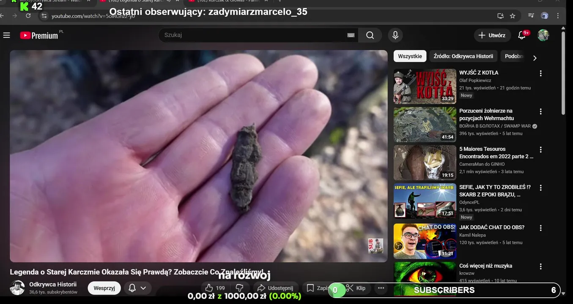Show more filter chips with right arrow
Image resolution: width=573 pixels, height=304 pixels.
point(535,58)
